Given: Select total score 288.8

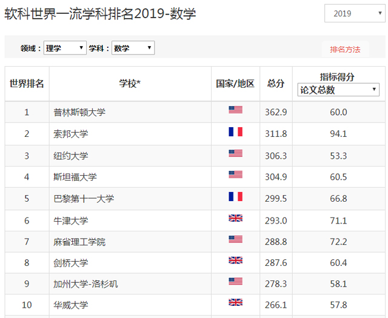Looking at the screenshot, I should pyautogui.click(x=276, y=242).
